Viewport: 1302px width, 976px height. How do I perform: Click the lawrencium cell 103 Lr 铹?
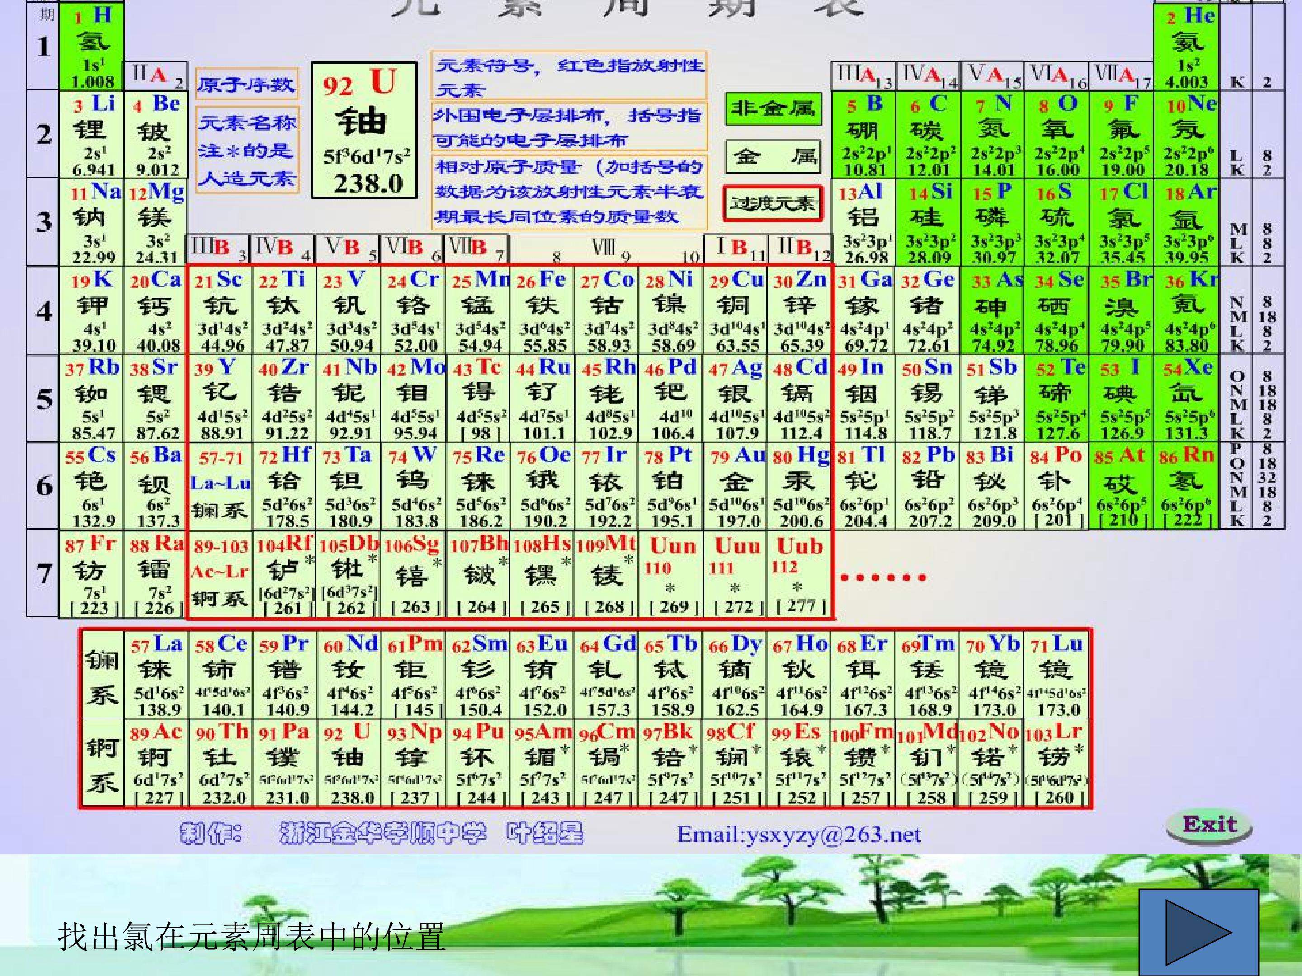[x=1057, y=762]
